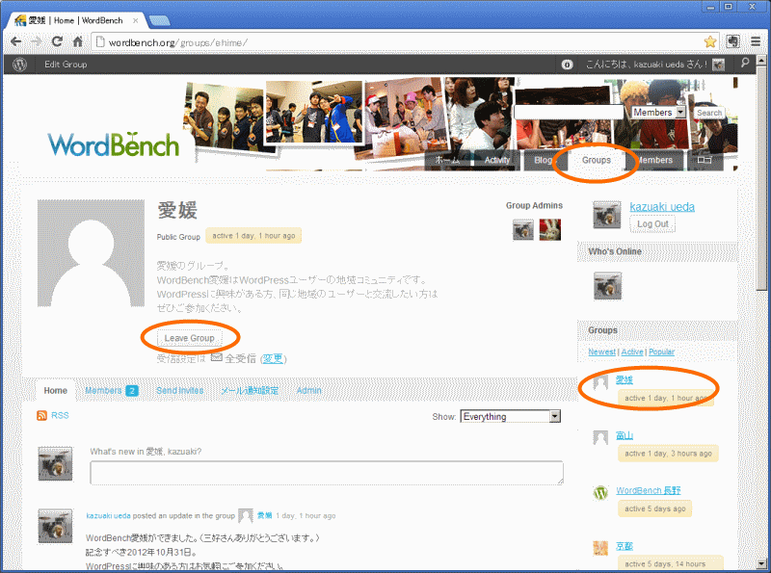The height and width of the screenshot is (573, 771).
Task: Click the Who's Online member avatar
Action: [x=607, y=285]
